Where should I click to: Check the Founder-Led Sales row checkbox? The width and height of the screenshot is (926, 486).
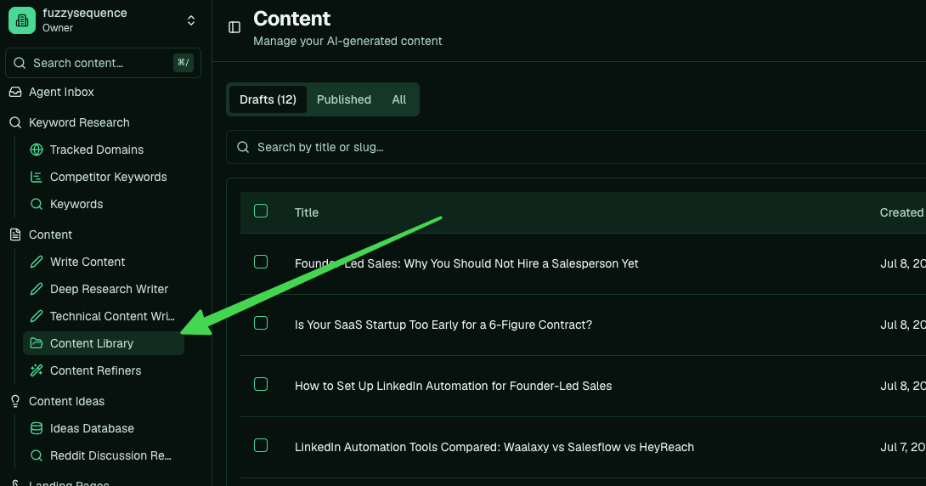tap(261, 262)
